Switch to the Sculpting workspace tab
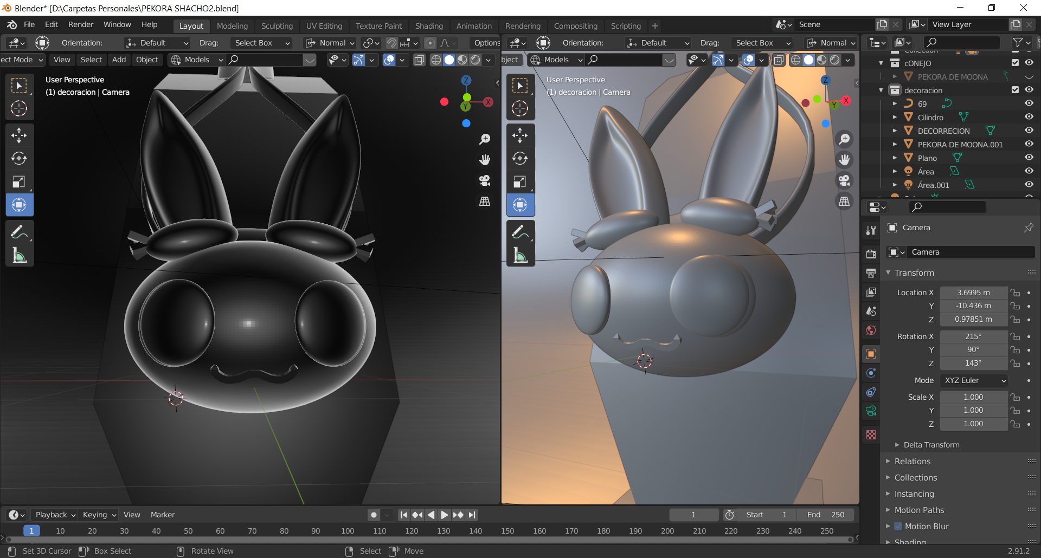This screenshot has height=558, width=1041. [277, 26]
